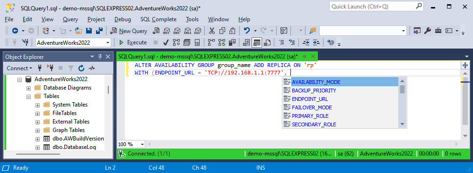The width and height of the screenshot is (473, 173).
Task: Collapse the Tables tree node
Action: tap(29, 97)
